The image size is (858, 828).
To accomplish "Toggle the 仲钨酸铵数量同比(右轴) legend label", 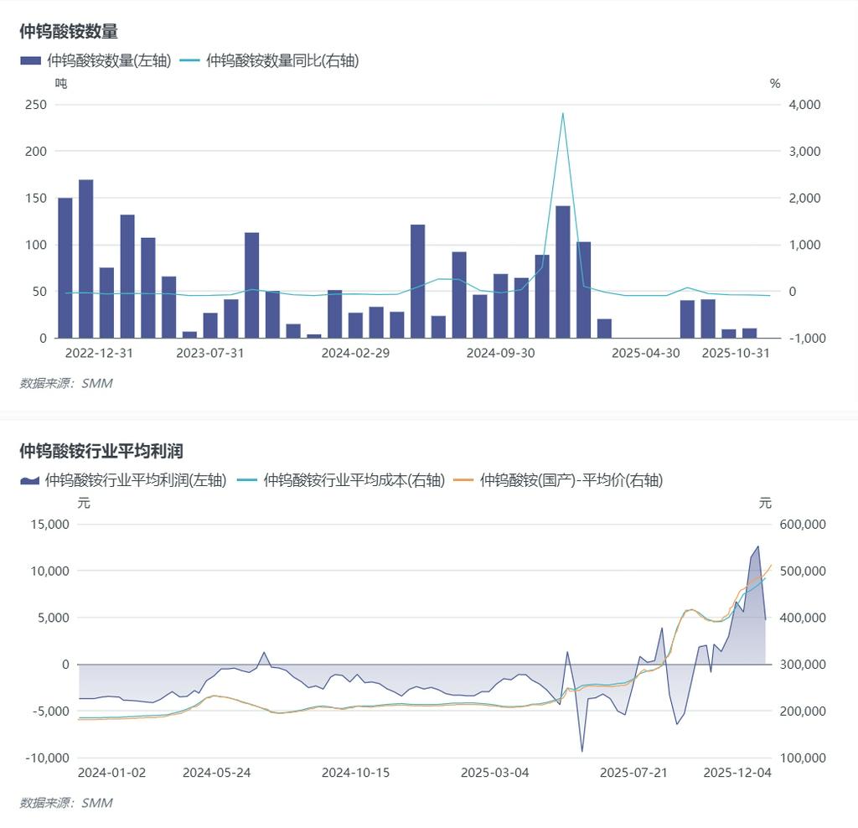I will click(x=282, y=60).
